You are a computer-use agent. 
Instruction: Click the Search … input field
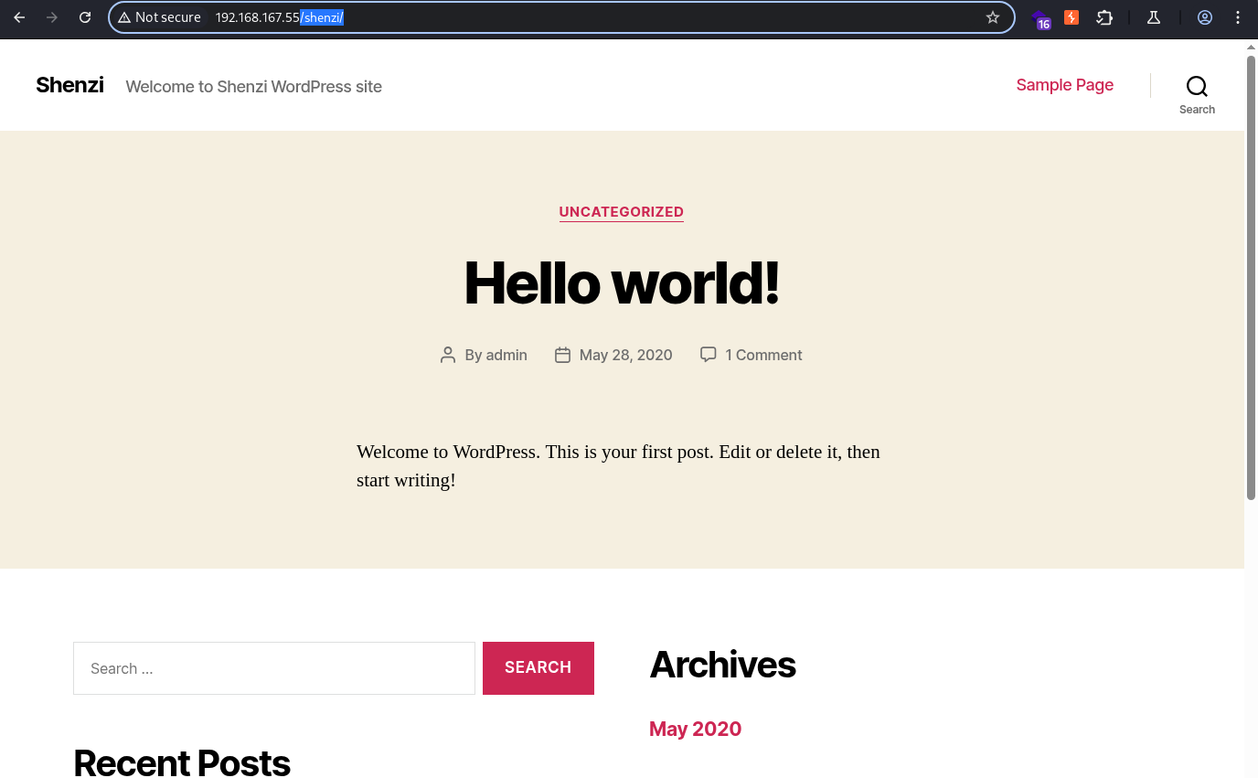click(x=274, y=668)
